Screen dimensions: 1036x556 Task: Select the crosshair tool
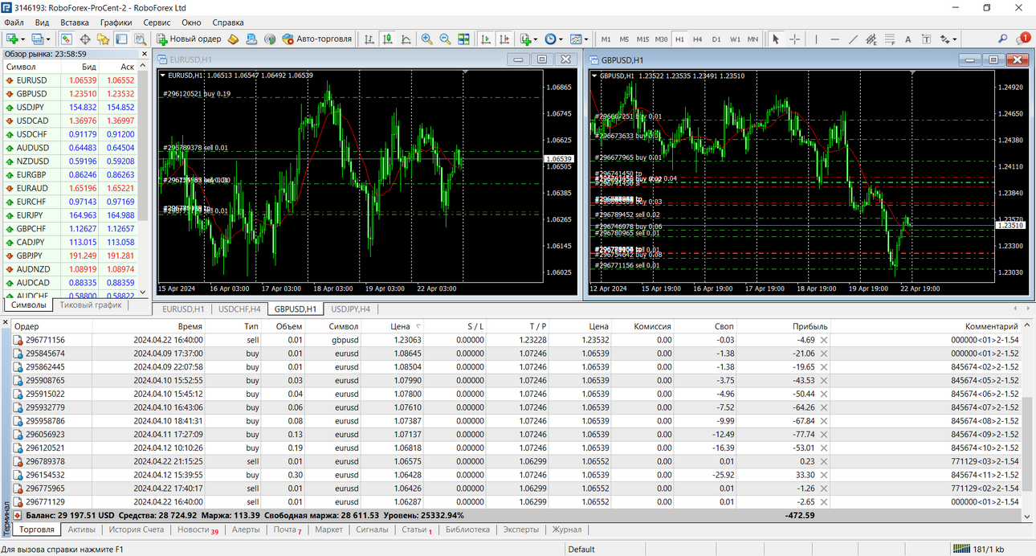tap(794, 39)
